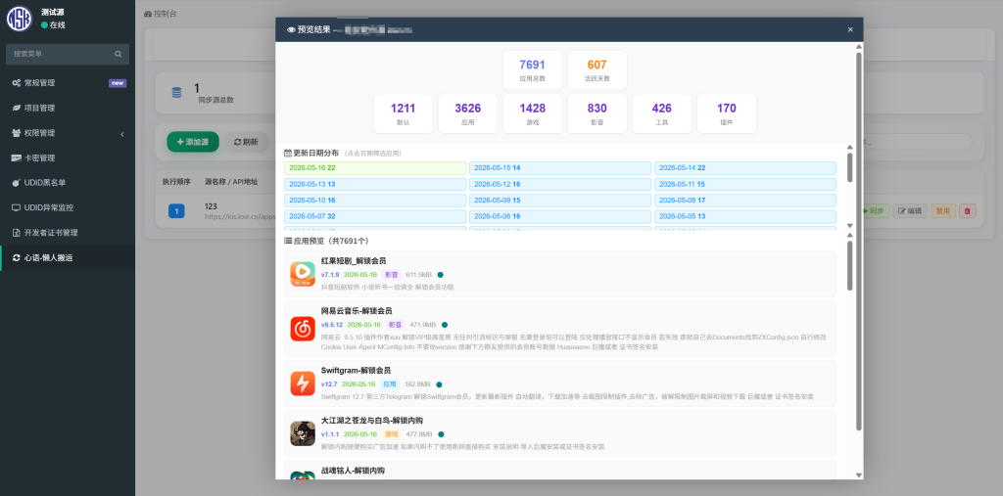Click the 607 活跃天数 stat card

click(x=597, y=70)
